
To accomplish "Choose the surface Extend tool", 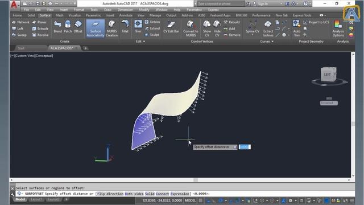I will pos(152,28).
